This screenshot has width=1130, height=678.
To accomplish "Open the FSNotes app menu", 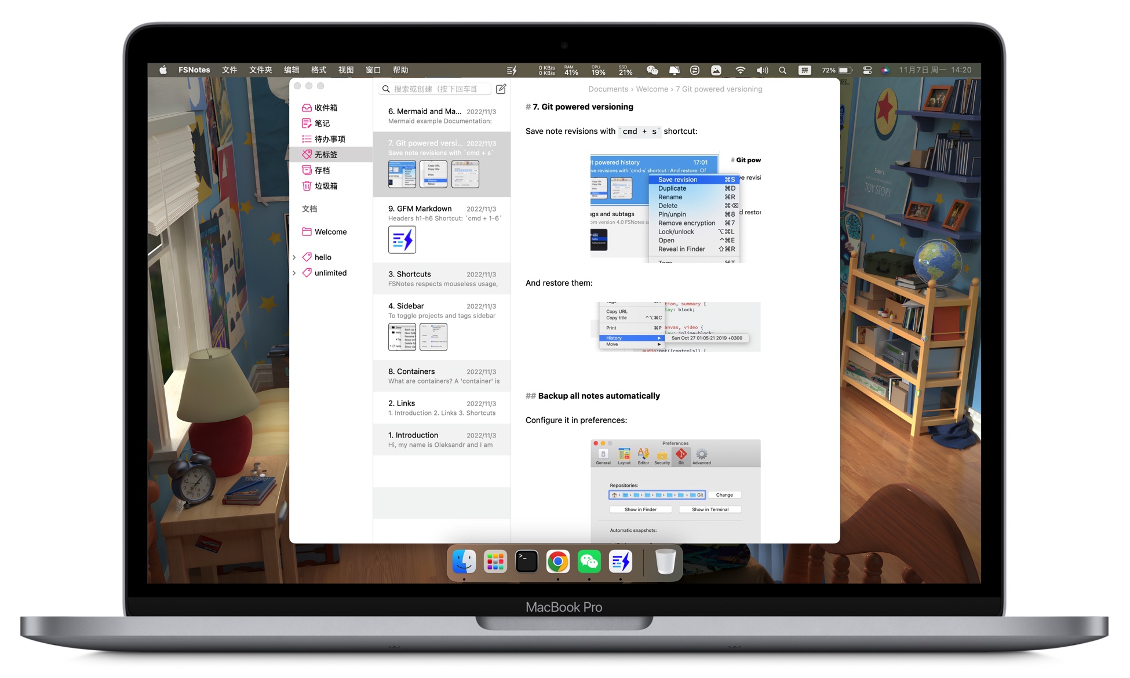I will 194,70.
